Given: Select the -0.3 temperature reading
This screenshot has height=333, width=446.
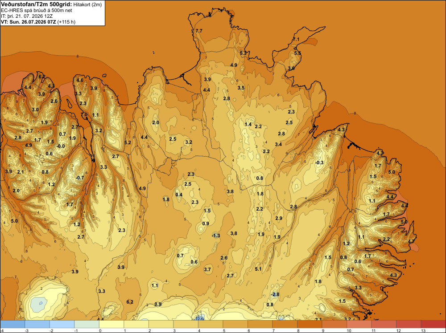Looking at the screenshot, I should pyautogui.click(x=319, y=162).
